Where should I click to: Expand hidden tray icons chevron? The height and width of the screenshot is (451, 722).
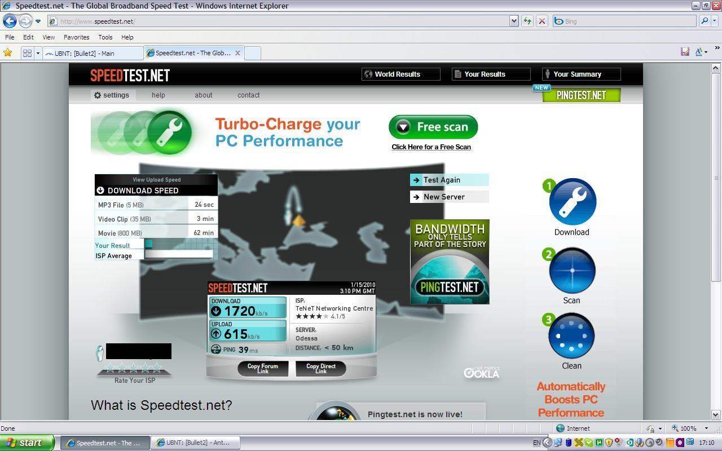tap(547, 443)
